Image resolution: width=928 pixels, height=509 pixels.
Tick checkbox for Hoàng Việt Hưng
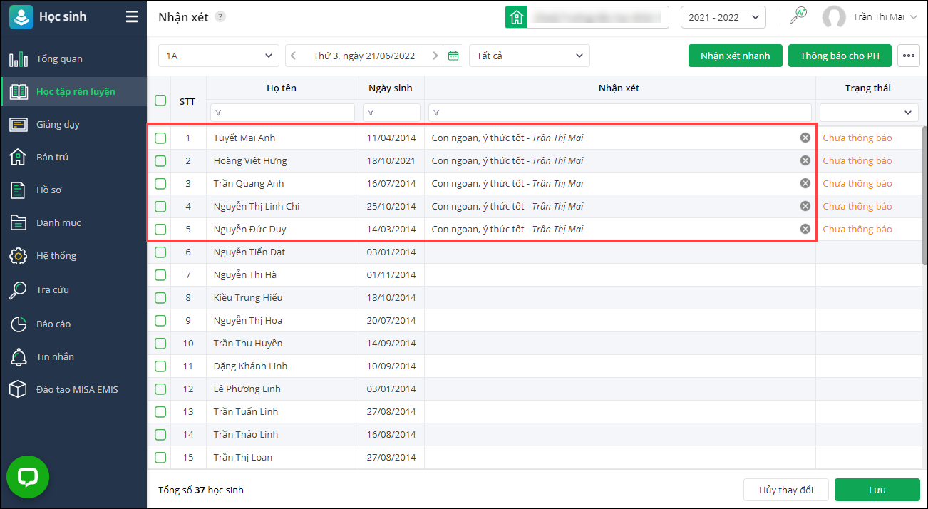tap(160, 160)
